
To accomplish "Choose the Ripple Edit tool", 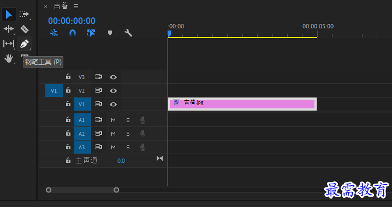I will point(9,29).
